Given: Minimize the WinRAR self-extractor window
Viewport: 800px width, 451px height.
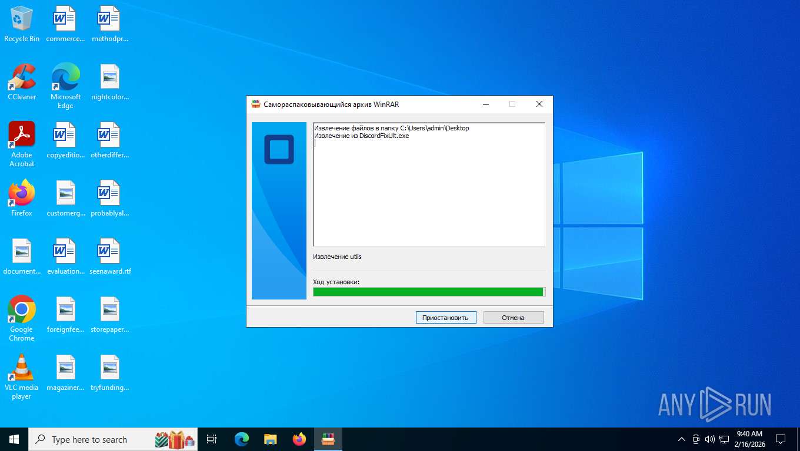Looking at the screenshot, I should click(486, 104).
